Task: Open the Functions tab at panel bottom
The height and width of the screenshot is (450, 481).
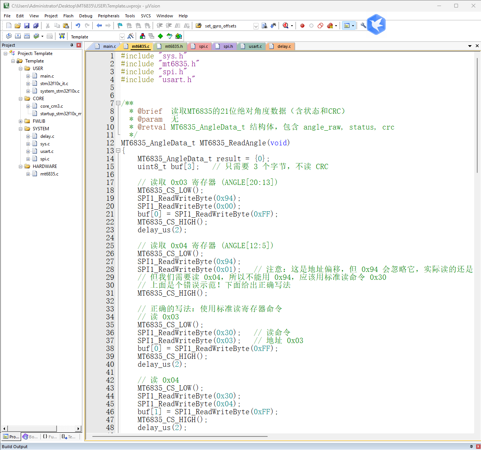Action: coord(50,437)
